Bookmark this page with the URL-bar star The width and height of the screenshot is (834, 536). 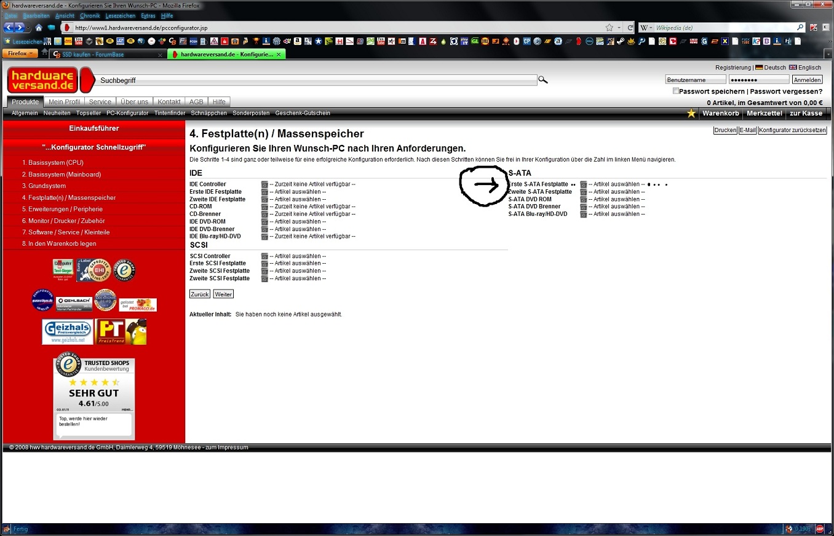click(x=610, y=28)
